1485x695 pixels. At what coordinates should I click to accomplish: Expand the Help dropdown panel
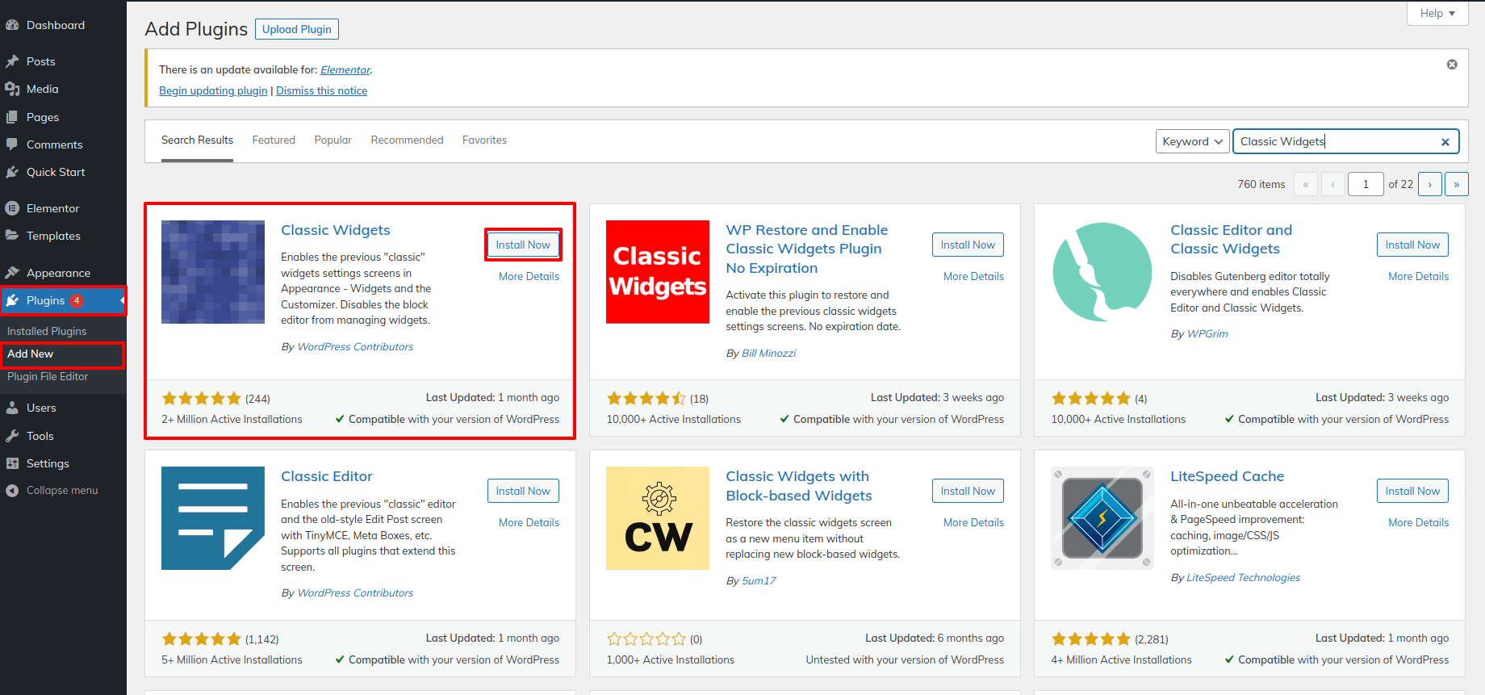[x=1437, y=13]
